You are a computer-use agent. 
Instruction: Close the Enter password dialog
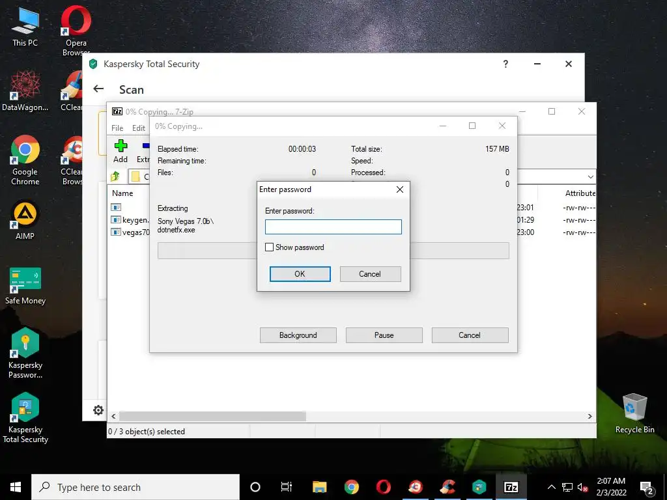(400, 189)
